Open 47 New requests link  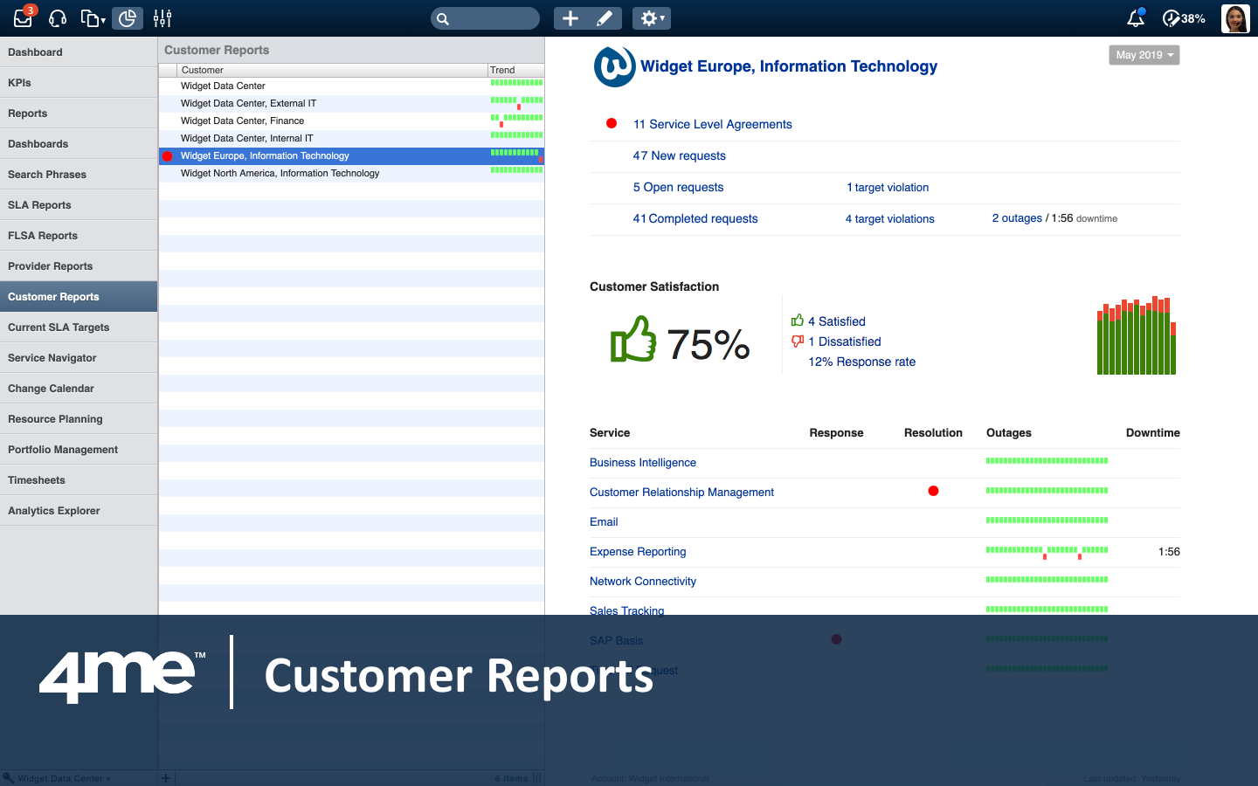680,156
